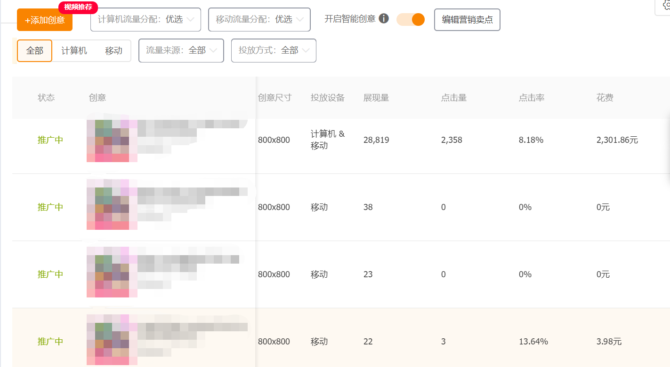Click the first creative's product thumbnail image

pos(111,140)
